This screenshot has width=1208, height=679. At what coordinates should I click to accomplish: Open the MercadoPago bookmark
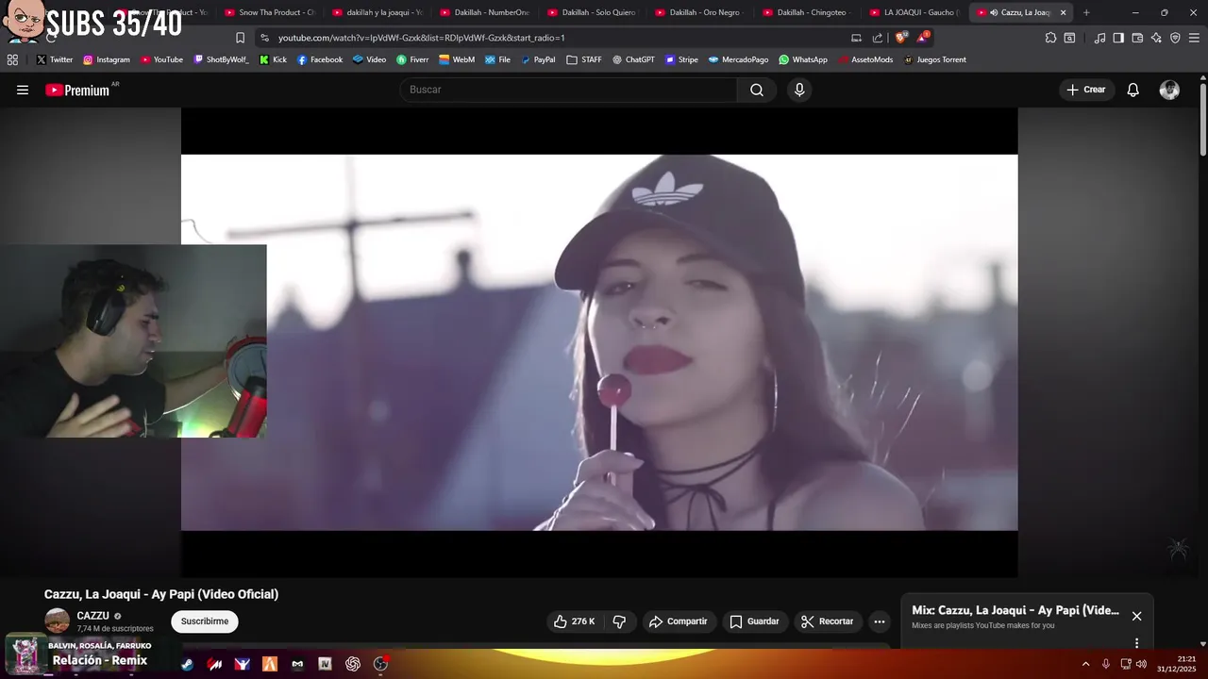pyautogui.click(x=738, y=59)
